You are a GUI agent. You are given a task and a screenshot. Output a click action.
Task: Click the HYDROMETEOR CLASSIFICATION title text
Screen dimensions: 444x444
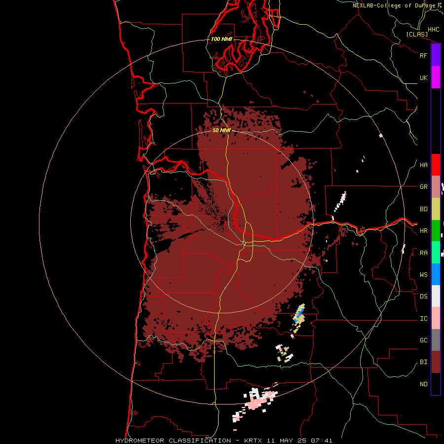(173, 441)
